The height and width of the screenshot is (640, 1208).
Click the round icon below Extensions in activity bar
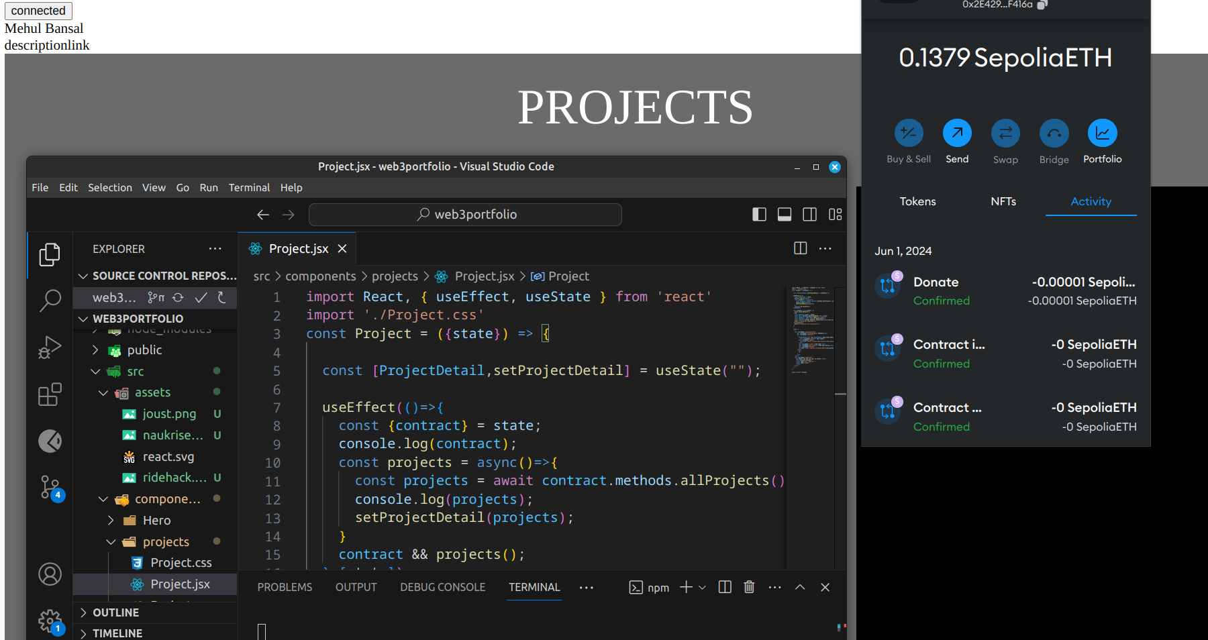[50, 441]
